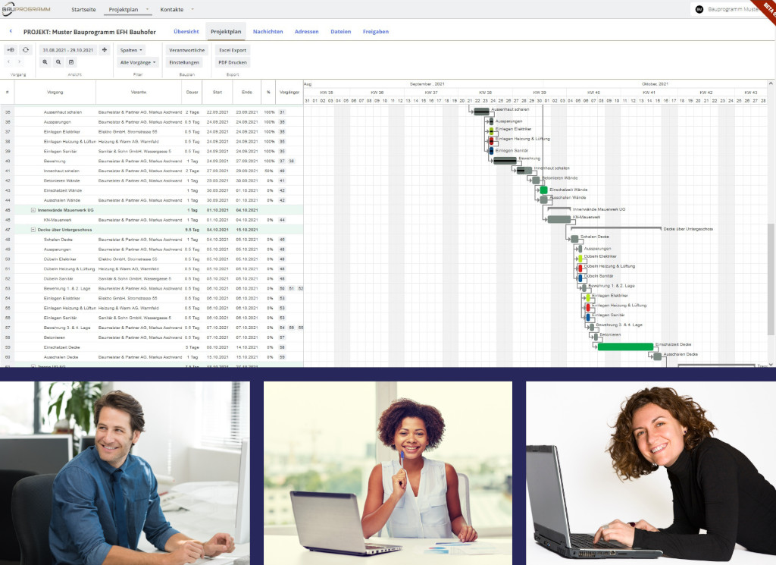Click the four-arrow move icon beside date range
776x565 pixels.
pos(105,50)
